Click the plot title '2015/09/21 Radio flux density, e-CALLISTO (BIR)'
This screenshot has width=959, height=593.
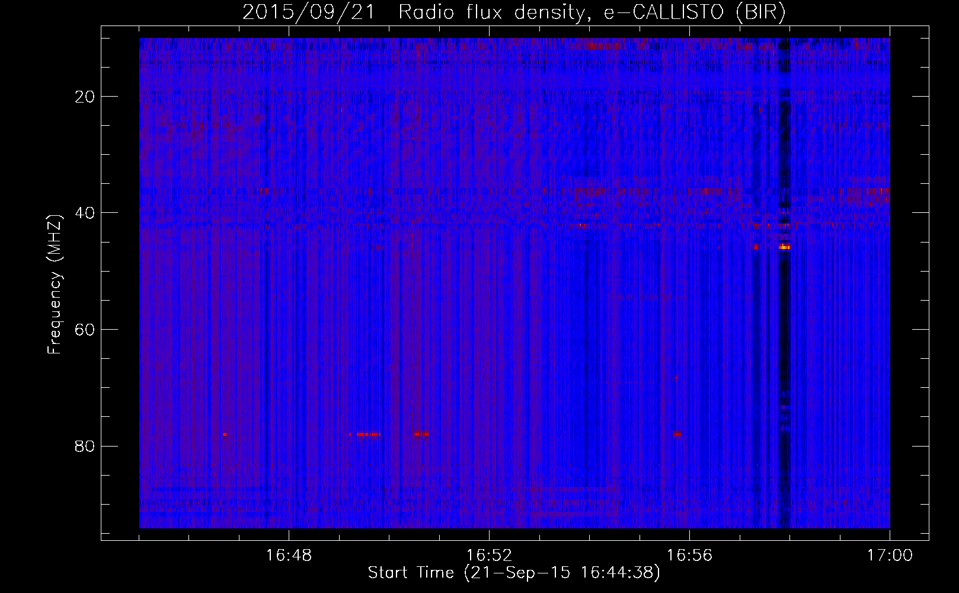tap(514, 12)
